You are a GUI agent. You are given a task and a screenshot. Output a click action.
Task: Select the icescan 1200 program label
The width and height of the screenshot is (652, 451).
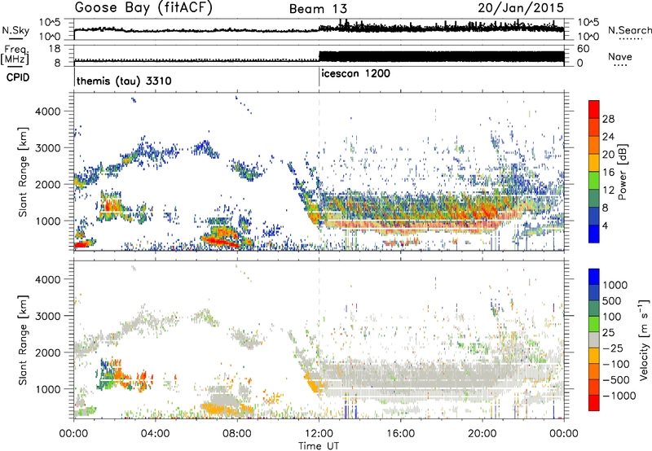[x=356, y=74]
